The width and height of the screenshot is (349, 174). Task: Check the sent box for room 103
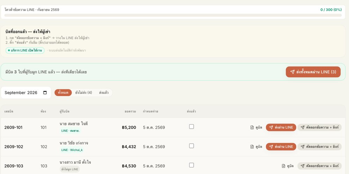191,165
